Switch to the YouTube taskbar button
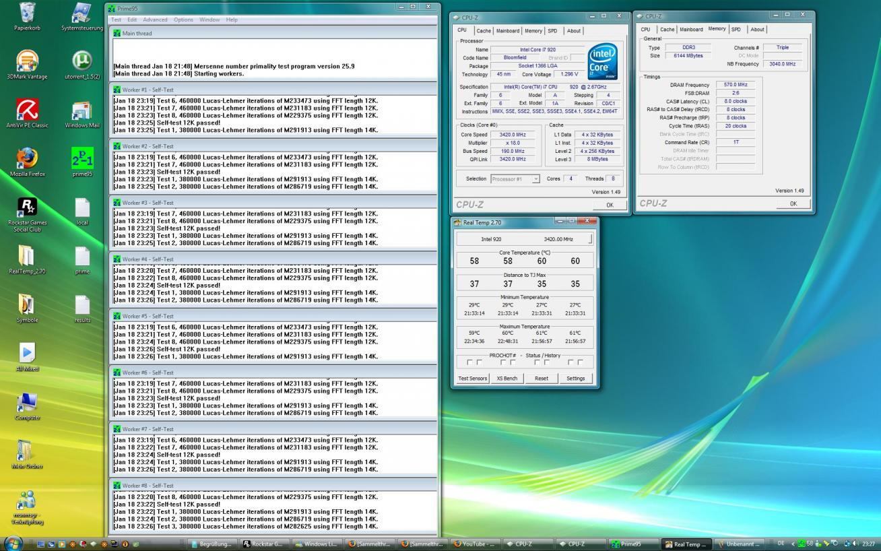The image size is (881, 551). click(476, 544)
